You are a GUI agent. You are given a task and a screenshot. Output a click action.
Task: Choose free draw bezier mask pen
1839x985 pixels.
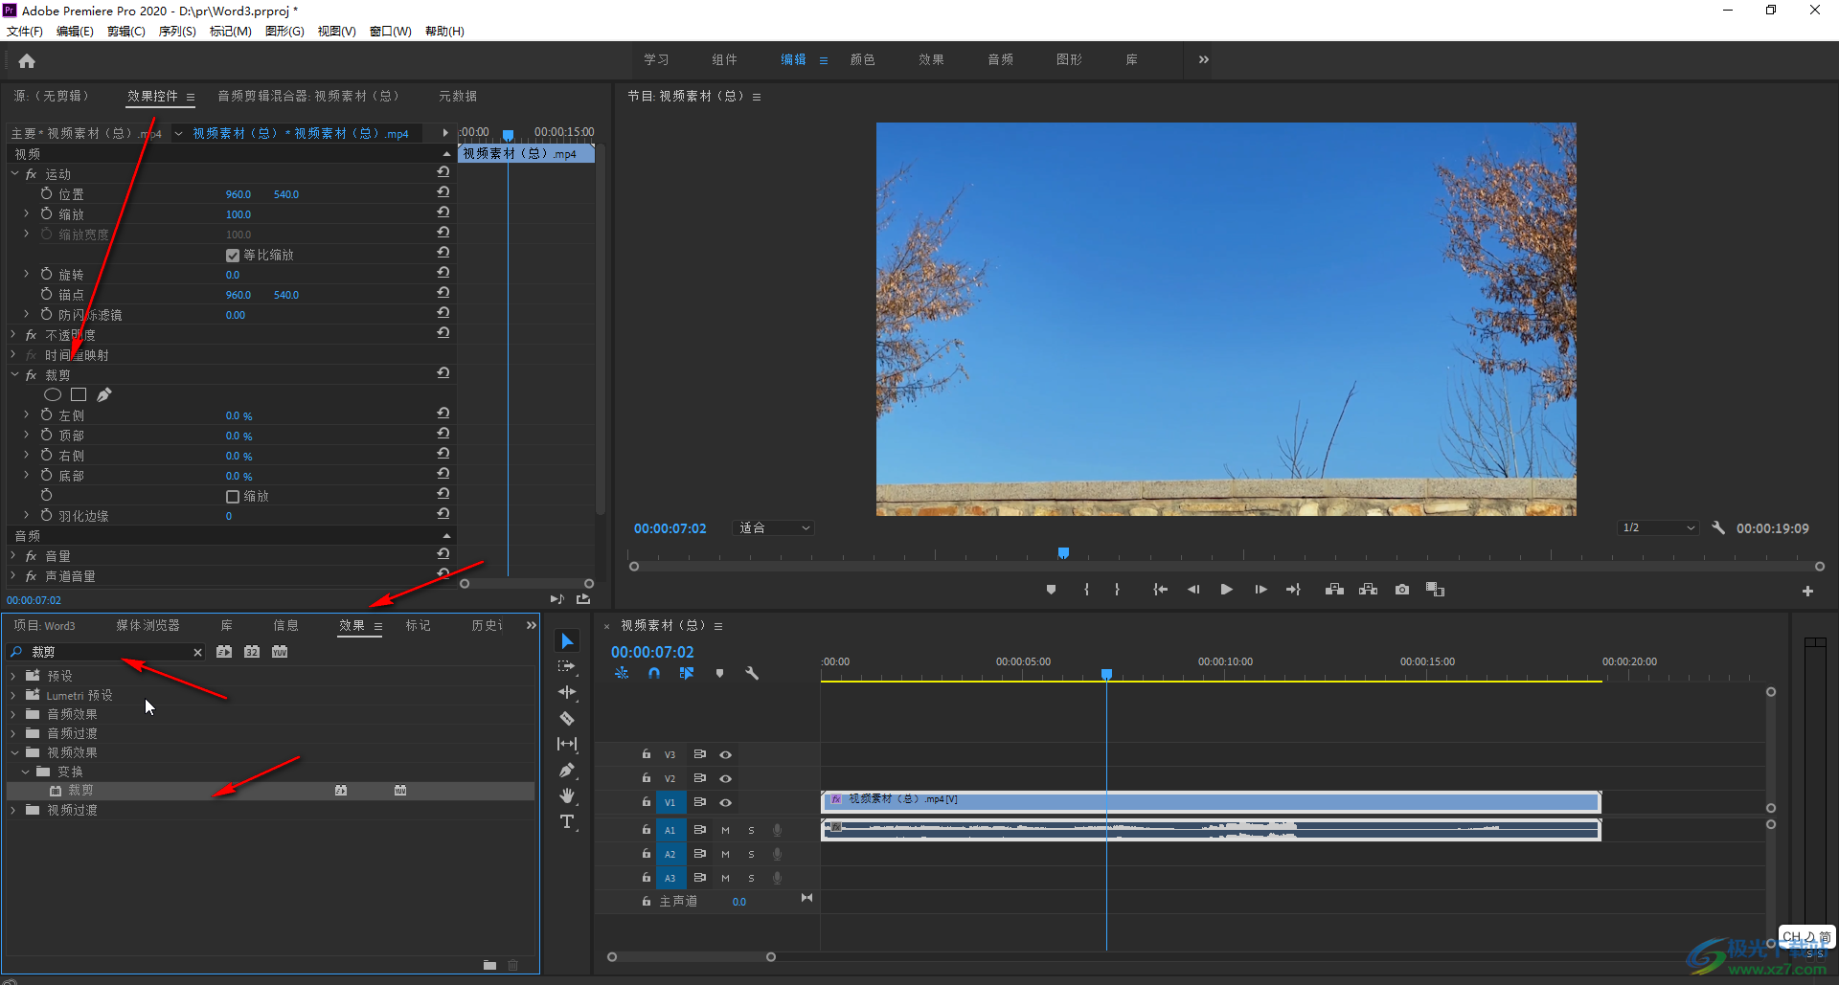click(x=104, y=394)
